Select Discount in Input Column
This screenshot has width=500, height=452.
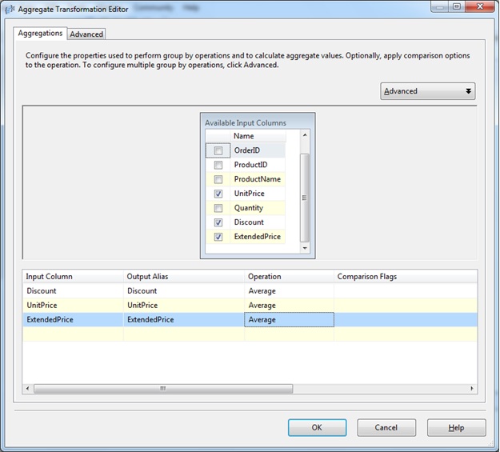click(73, 291)
